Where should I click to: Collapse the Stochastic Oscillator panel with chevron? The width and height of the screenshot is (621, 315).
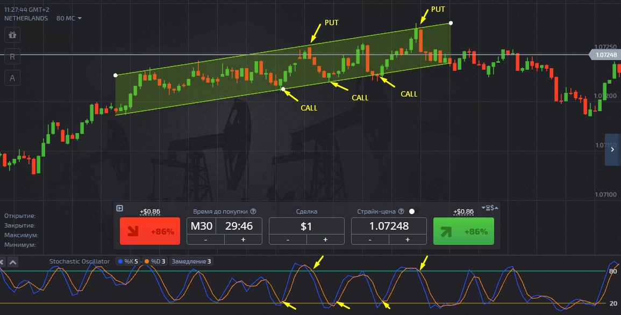pos(13,262)
